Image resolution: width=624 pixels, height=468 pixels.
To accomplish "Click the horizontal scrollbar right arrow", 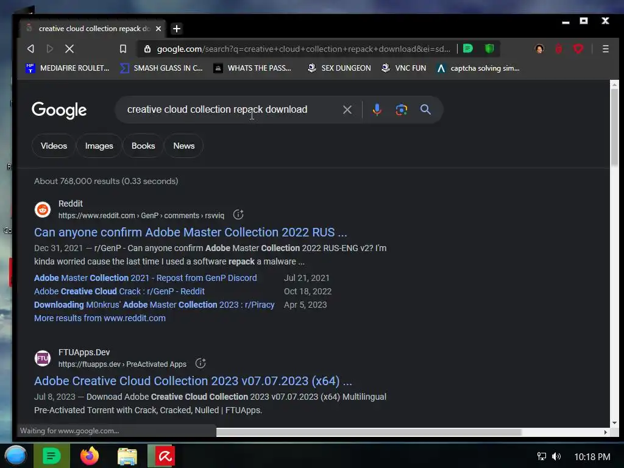I will [606, 432].
